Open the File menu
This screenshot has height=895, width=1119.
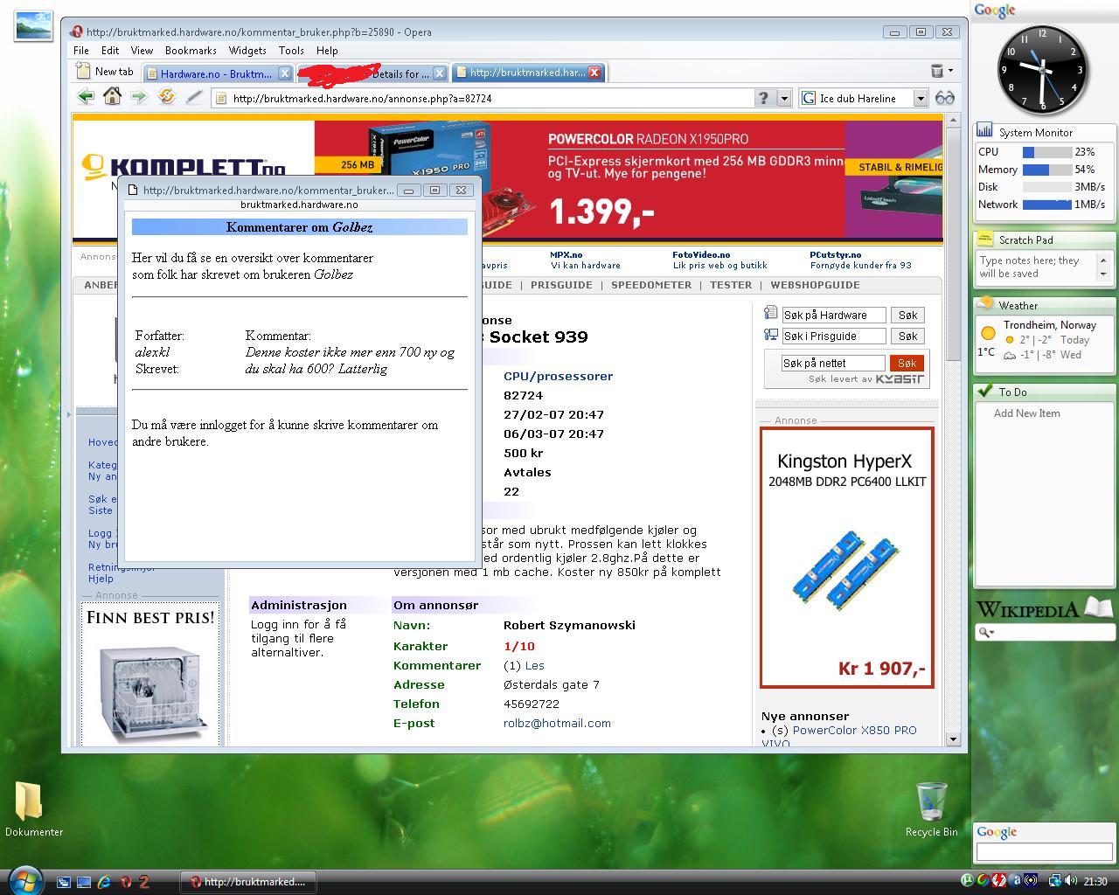pyautogui.click(x=81, y=51)
